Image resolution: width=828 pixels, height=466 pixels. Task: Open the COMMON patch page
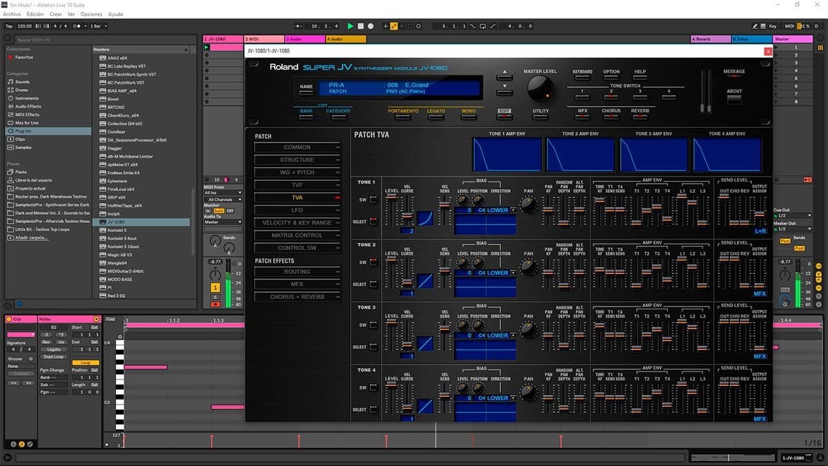(297, 147)
